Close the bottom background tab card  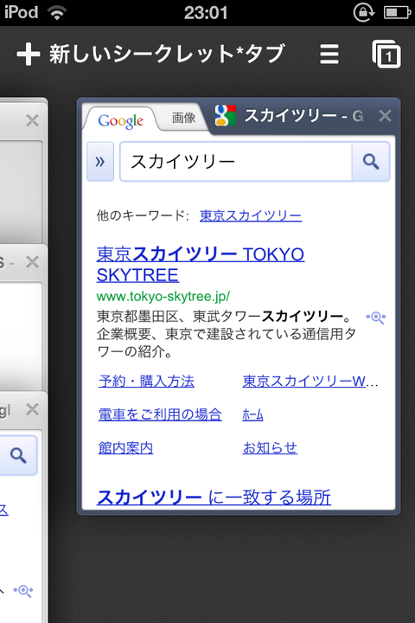(x=32, y=409)
